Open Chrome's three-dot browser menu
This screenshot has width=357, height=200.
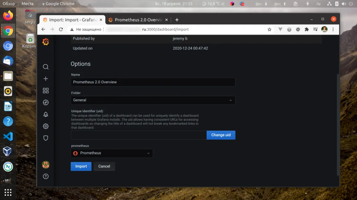click(x=334, y=30)
